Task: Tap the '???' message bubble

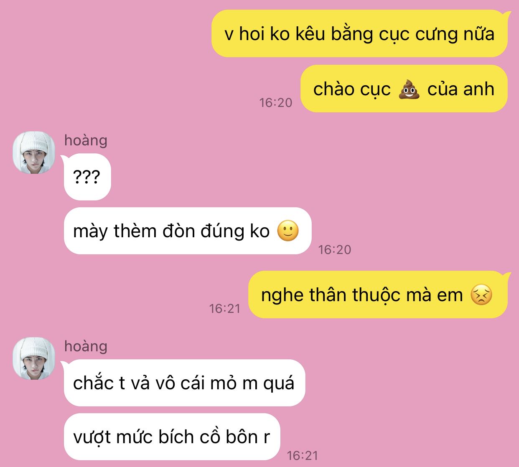Action: pyautogui.click(x=86, y=177)
